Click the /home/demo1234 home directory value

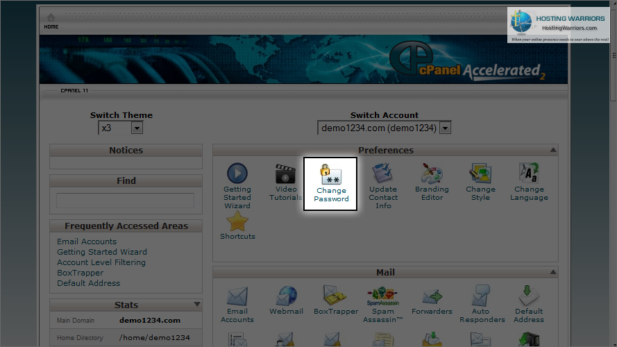click(x=154, y=337)
